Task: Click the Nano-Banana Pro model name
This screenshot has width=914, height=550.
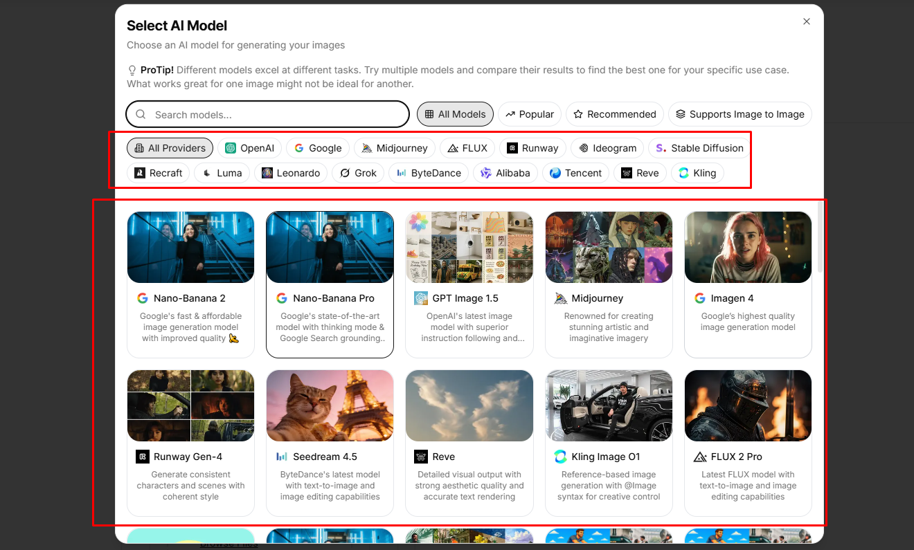Action: [334, 298]
